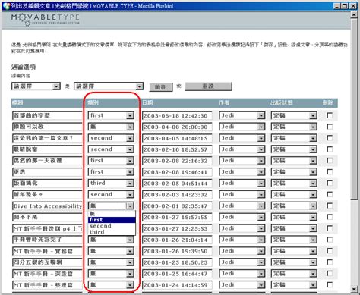Check delete box for 2003-02-08 19:46:41 entry
The width and height of the screenshot is (360, 295).
coord(330,171)
